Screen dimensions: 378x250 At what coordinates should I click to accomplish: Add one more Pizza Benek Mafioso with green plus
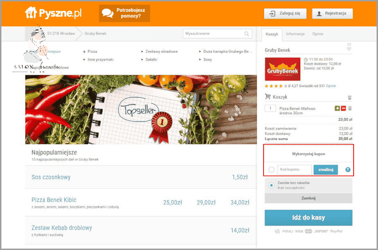(x=337, y=109)
